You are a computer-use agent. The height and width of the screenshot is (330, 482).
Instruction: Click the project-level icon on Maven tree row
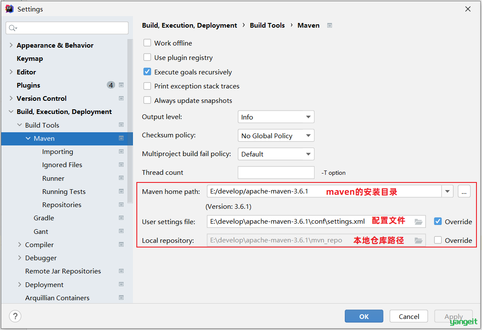(x=121, y=138)
